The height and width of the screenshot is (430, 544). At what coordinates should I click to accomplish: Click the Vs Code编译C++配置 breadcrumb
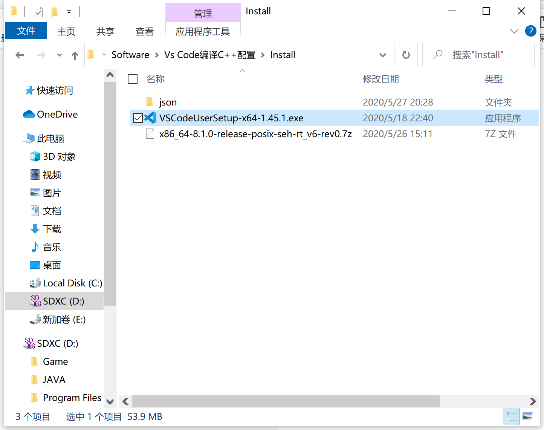pos(210,55)
